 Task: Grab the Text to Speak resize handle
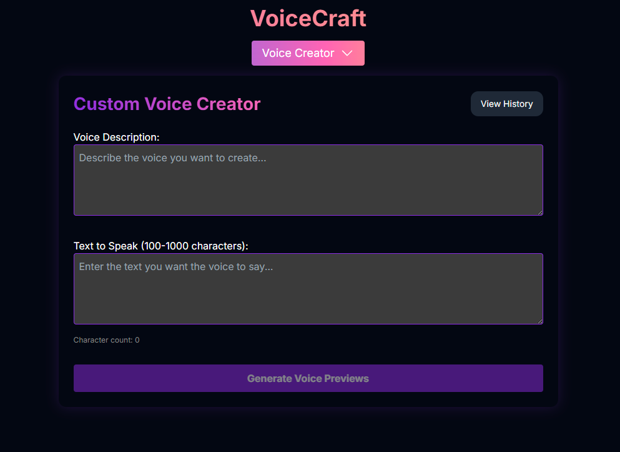pos(539,321)
